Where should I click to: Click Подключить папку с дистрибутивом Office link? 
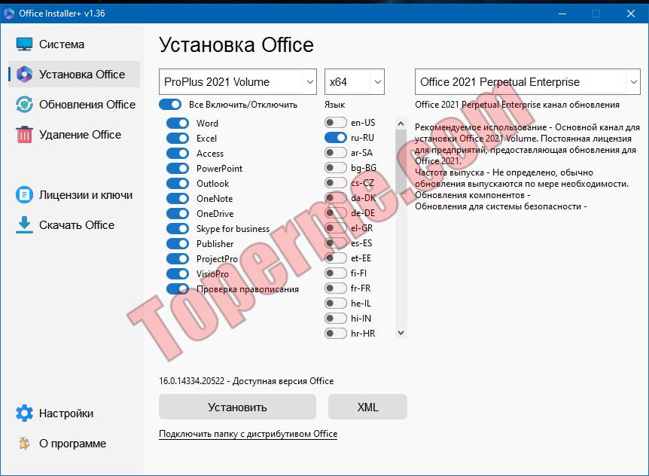pos(248,434)
